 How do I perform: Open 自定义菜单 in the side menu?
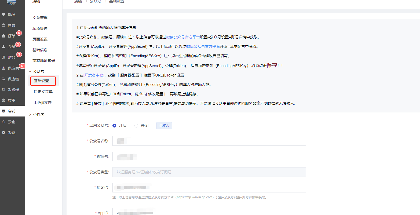click(x=43, y=92)
